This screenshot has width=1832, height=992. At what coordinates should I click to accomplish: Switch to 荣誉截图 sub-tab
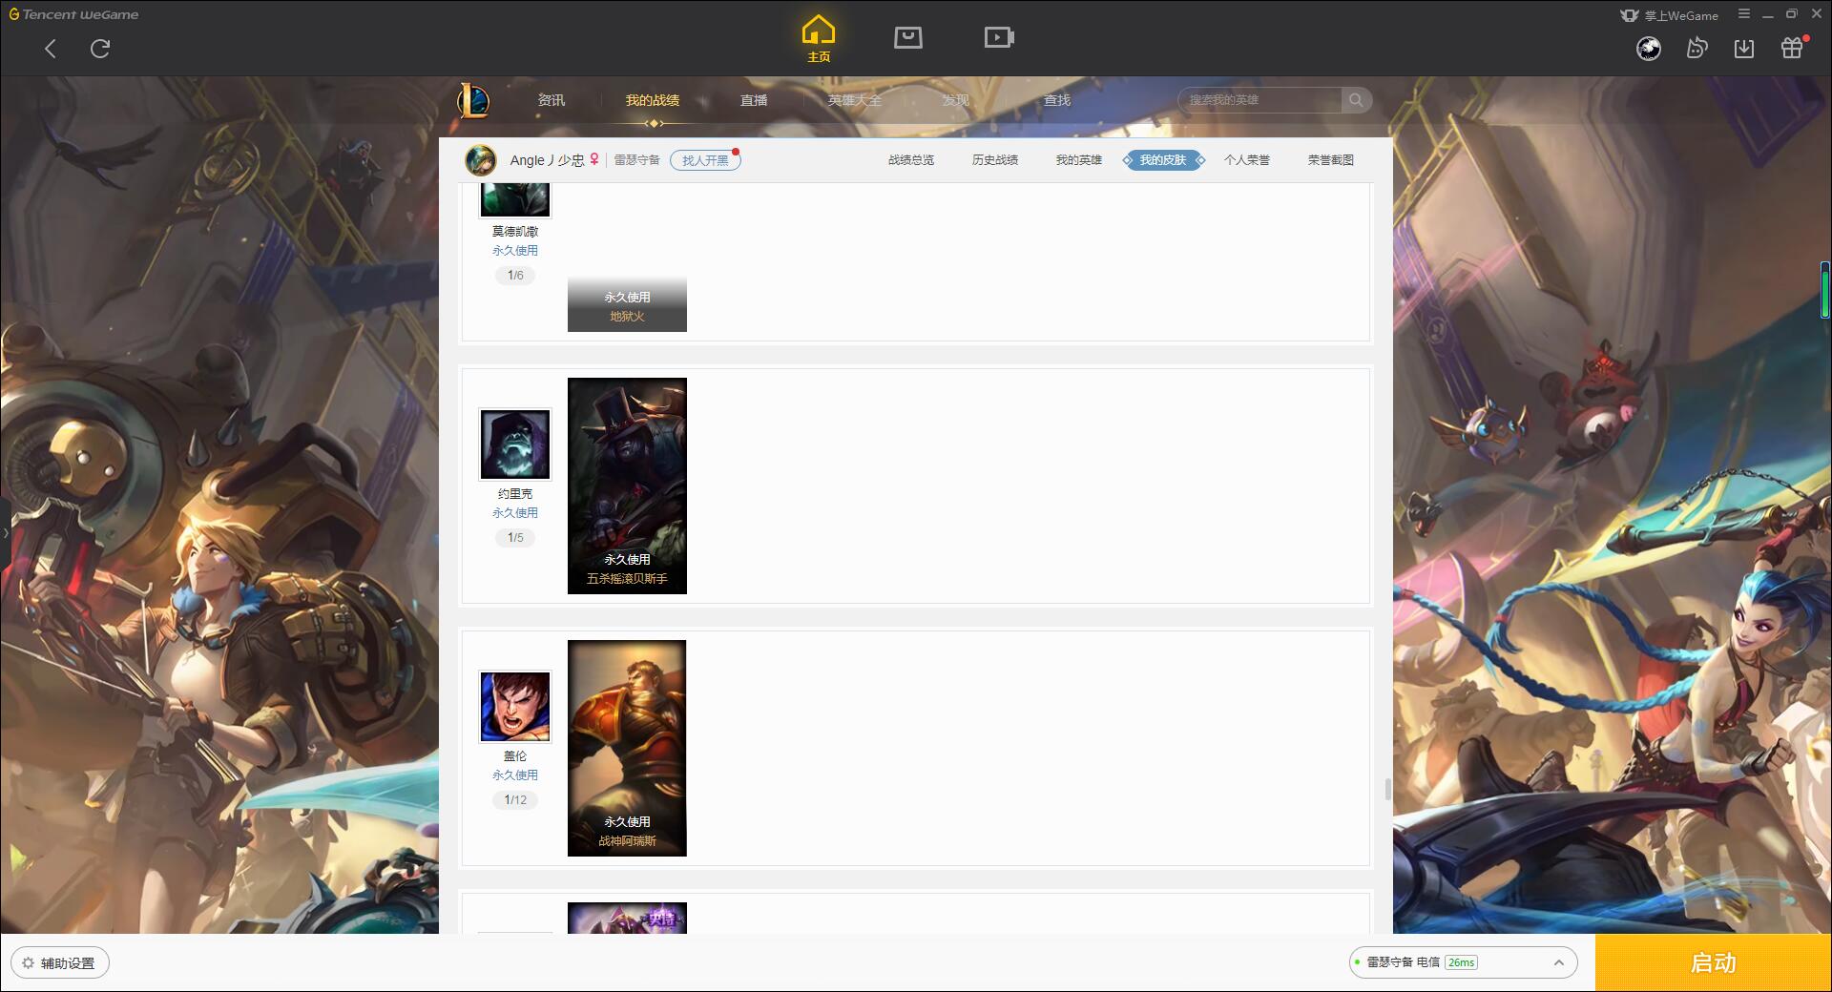click(x=1331, y=160)
